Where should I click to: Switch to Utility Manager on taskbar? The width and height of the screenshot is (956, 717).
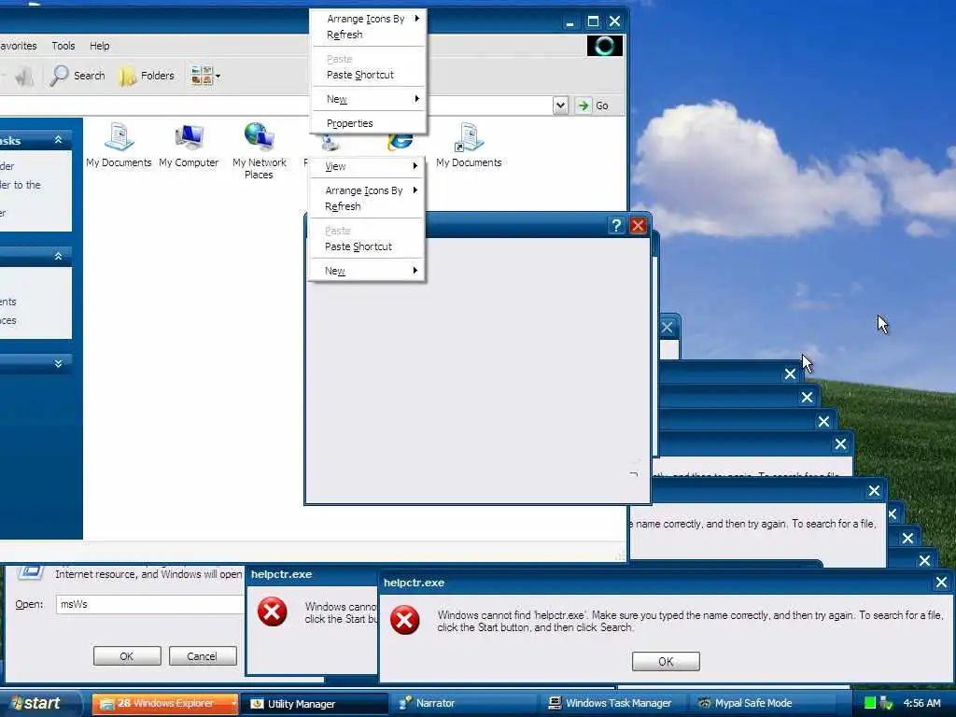(x=315, y=704)
